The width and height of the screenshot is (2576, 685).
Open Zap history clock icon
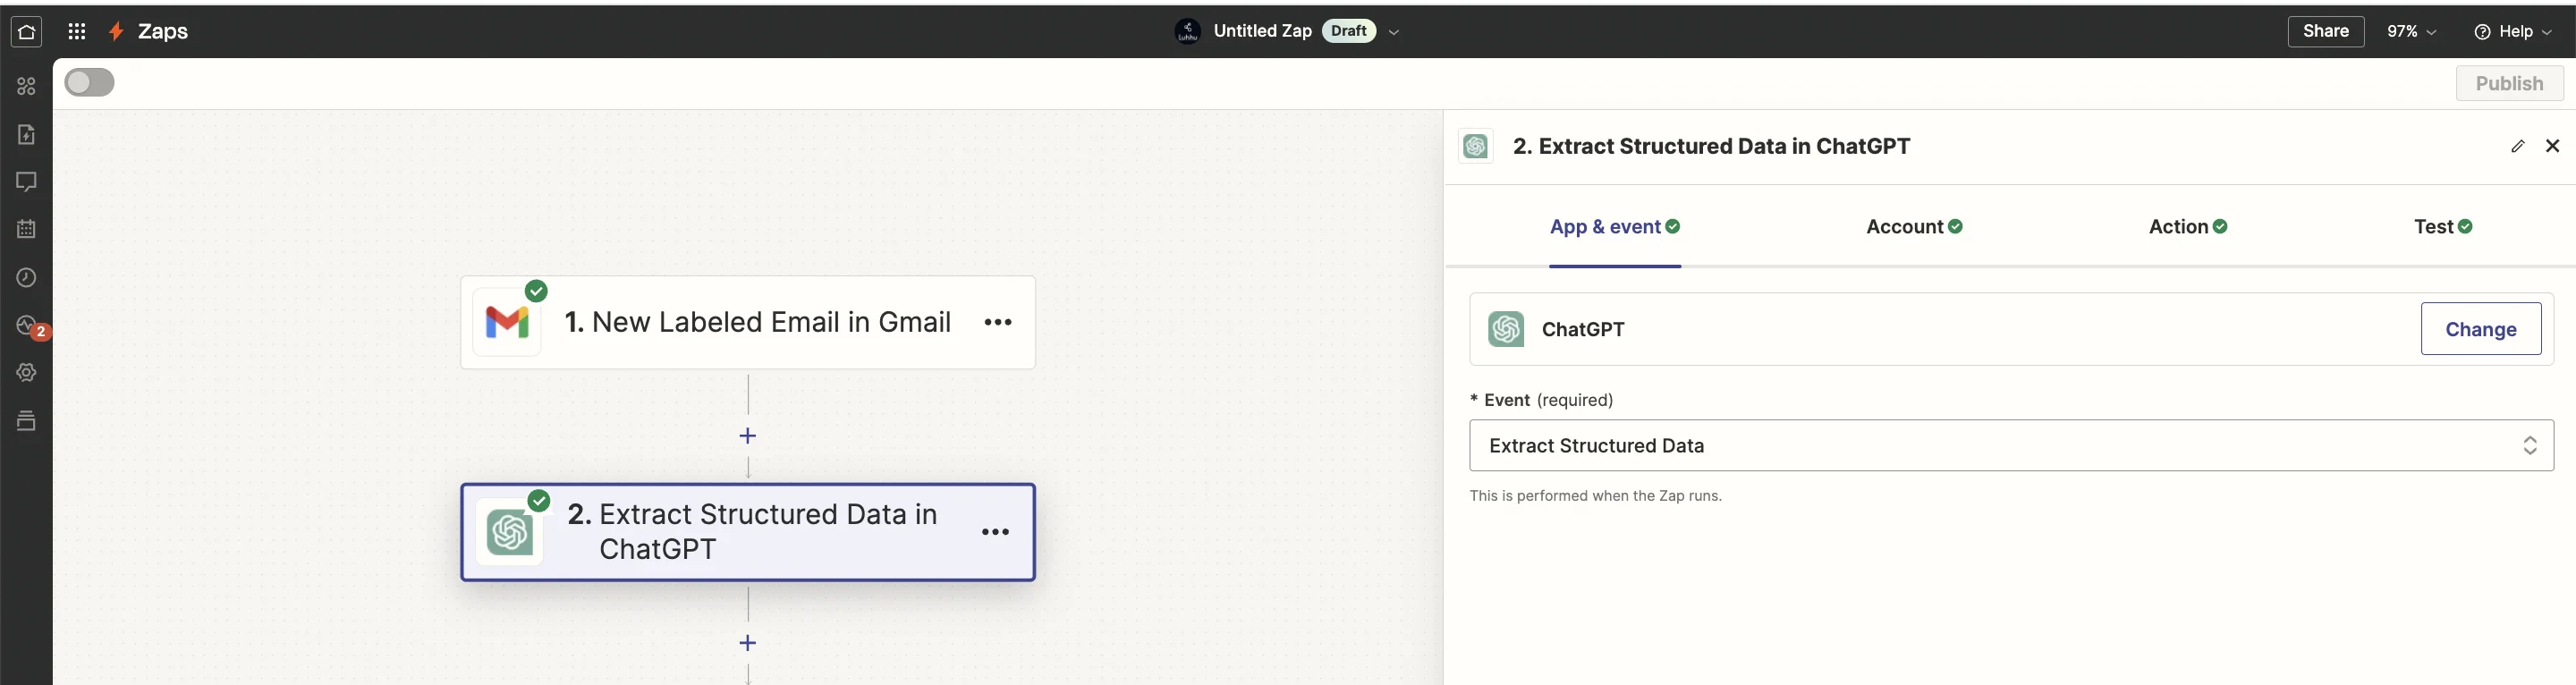coord(26,277)
